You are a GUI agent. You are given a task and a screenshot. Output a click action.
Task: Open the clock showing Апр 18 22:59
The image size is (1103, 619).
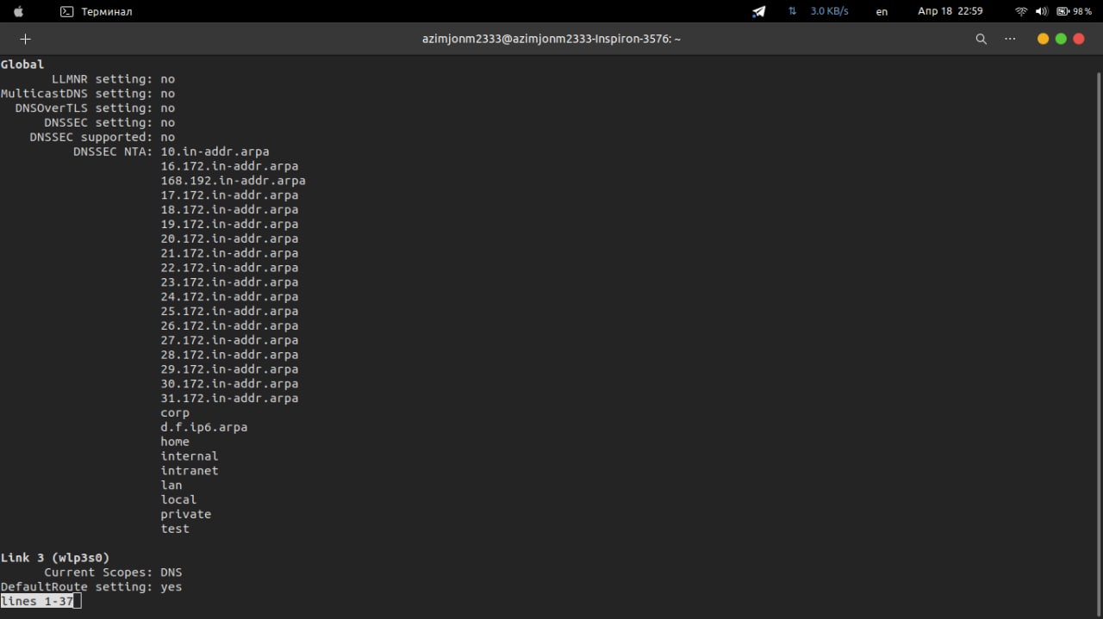(950, 11)
